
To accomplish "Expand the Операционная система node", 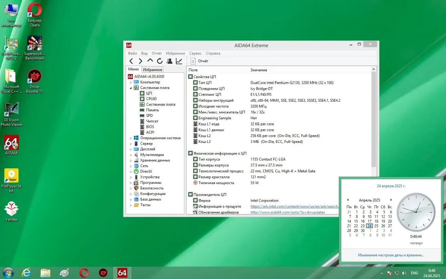I will click(131, 138).
